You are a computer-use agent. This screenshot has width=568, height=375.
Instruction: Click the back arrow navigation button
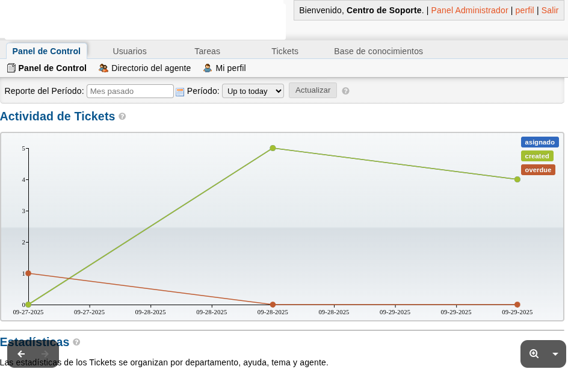[21, 354]
